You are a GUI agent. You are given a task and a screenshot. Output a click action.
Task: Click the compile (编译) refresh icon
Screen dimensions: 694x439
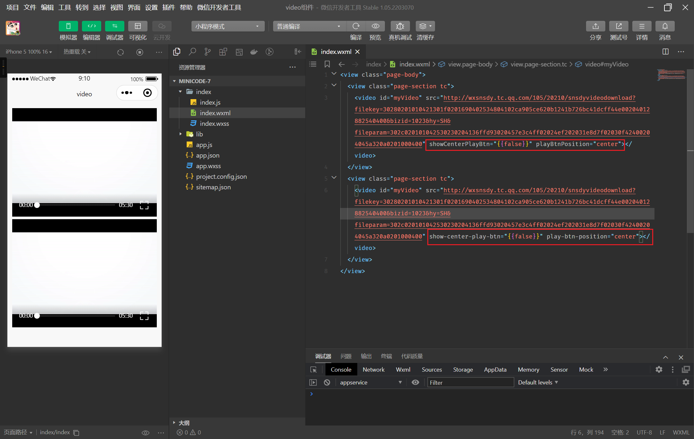356,26
